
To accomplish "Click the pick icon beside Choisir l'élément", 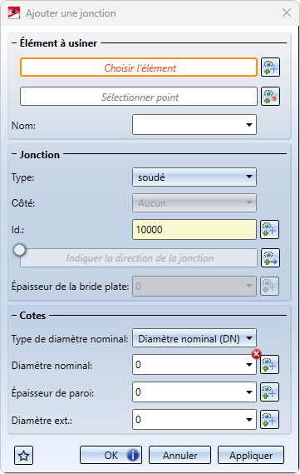I will tap(270, 67).
